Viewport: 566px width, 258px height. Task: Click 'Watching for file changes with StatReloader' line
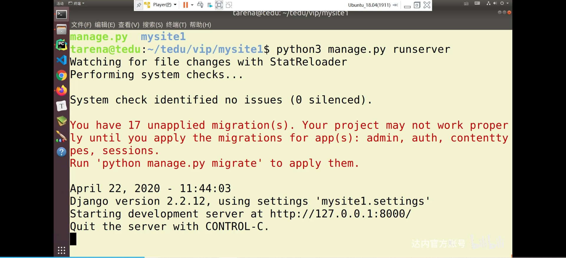(x=208, y=62)
